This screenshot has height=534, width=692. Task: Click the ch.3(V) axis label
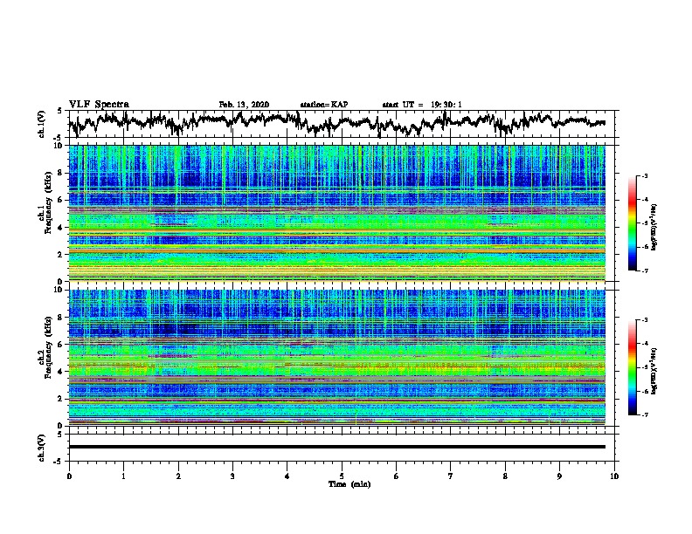(x=42, y=448)
